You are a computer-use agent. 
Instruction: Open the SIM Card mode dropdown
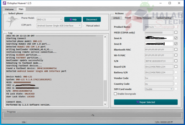point(159,89)
